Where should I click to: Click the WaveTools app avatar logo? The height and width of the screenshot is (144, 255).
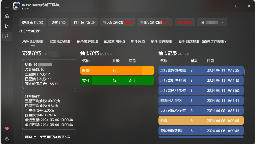pyautogui.click(x=16, y=6)
